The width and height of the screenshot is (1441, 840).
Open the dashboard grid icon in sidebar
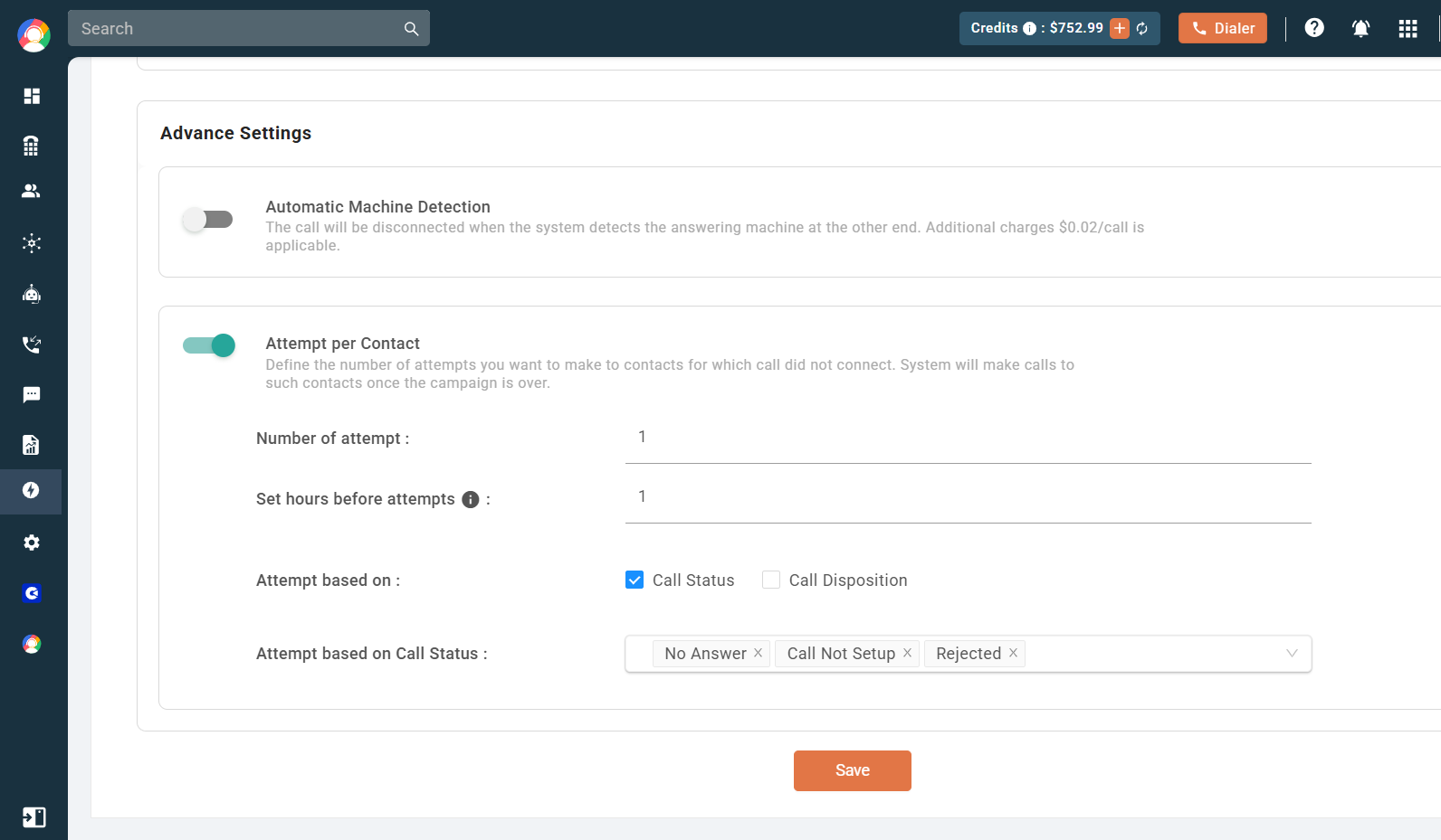pos(32,96)
